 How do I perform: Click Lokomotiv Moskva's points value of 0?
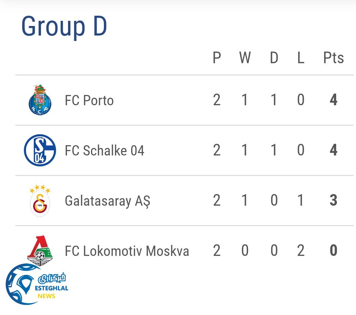tap(333, 251)
